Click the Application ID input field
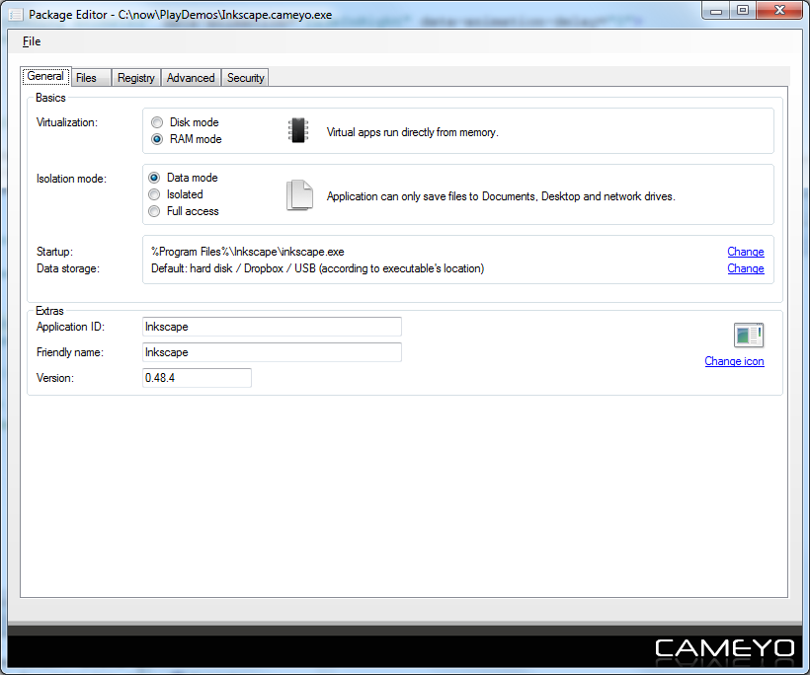Image resolution: width=810 pixels, height=675 pixels. tap(272, 327)
